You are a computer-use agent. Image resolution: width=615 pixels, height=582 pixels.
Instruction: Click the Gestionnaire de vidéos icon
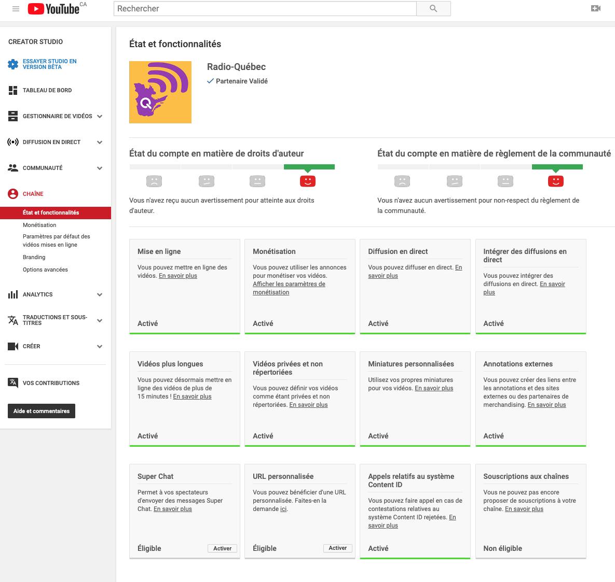tap(13, 116)
